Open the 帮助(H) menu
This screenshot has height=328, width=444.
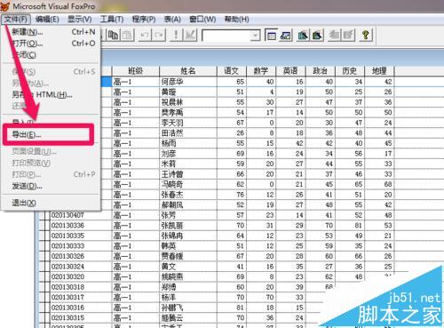click(x=236, y=20)
